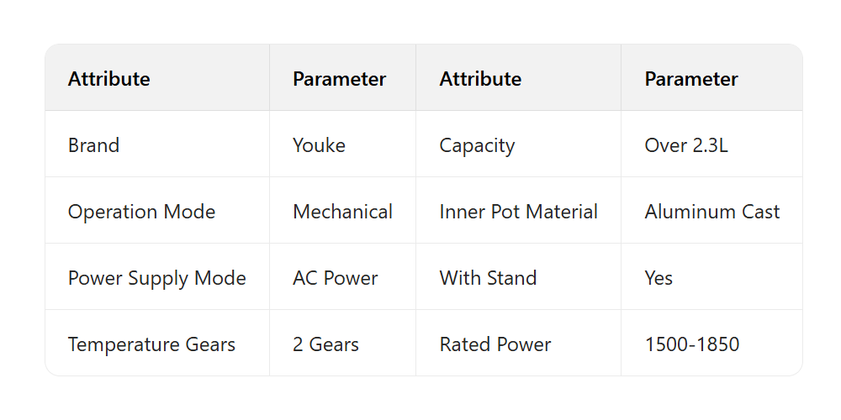Click the last Parameter column header
The height and width of the screenshot is (420, 841).
(691, 79)
